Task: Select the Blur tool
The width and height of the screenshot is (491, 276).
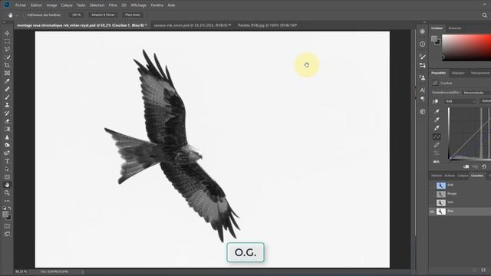Action: [x=7, y=137]
